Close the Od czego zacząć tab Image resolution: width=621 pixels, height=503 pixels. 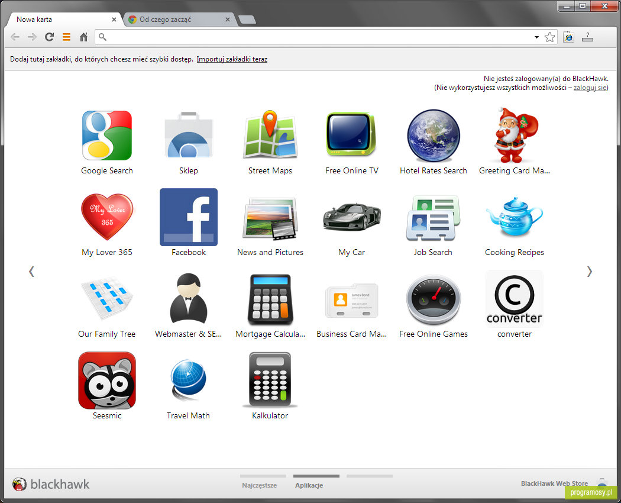click(x=227, y=20)
